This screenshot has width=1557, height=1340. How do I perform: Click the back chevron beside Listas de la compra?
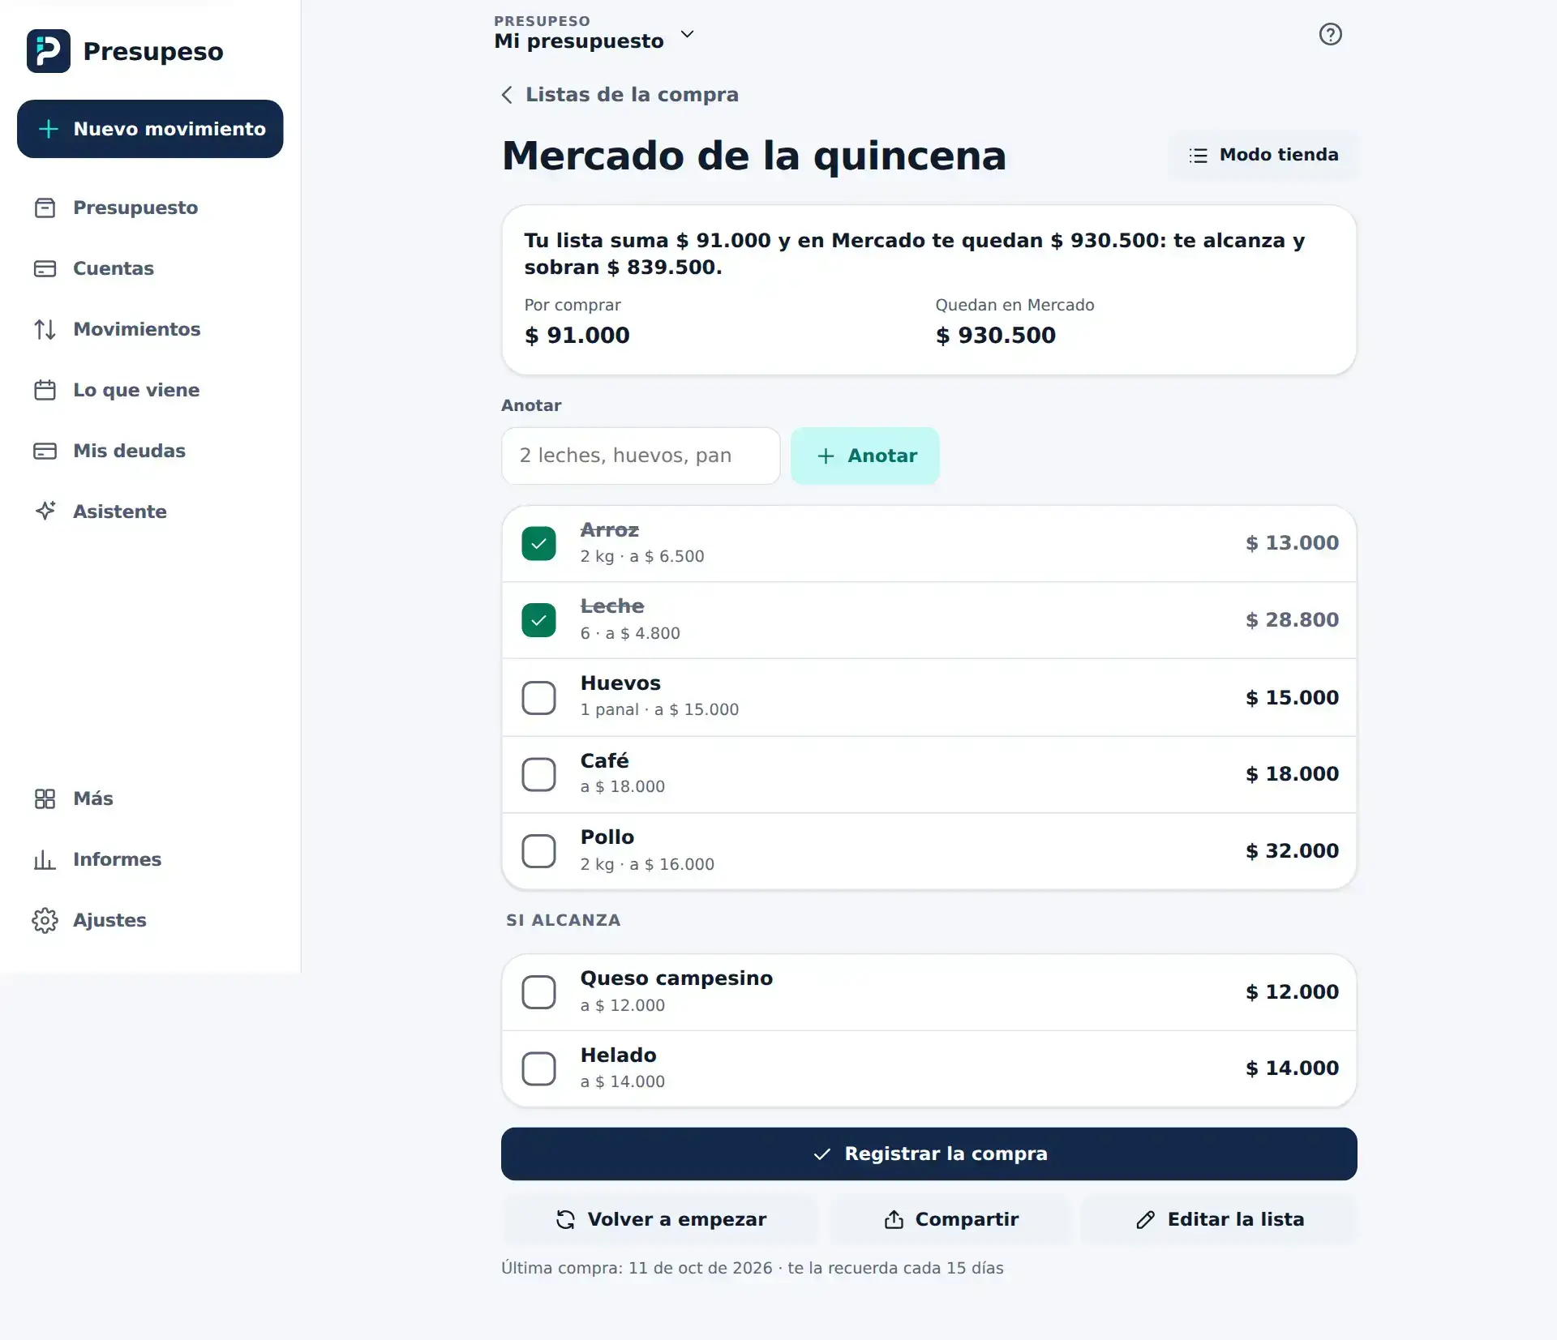point(507,95)
